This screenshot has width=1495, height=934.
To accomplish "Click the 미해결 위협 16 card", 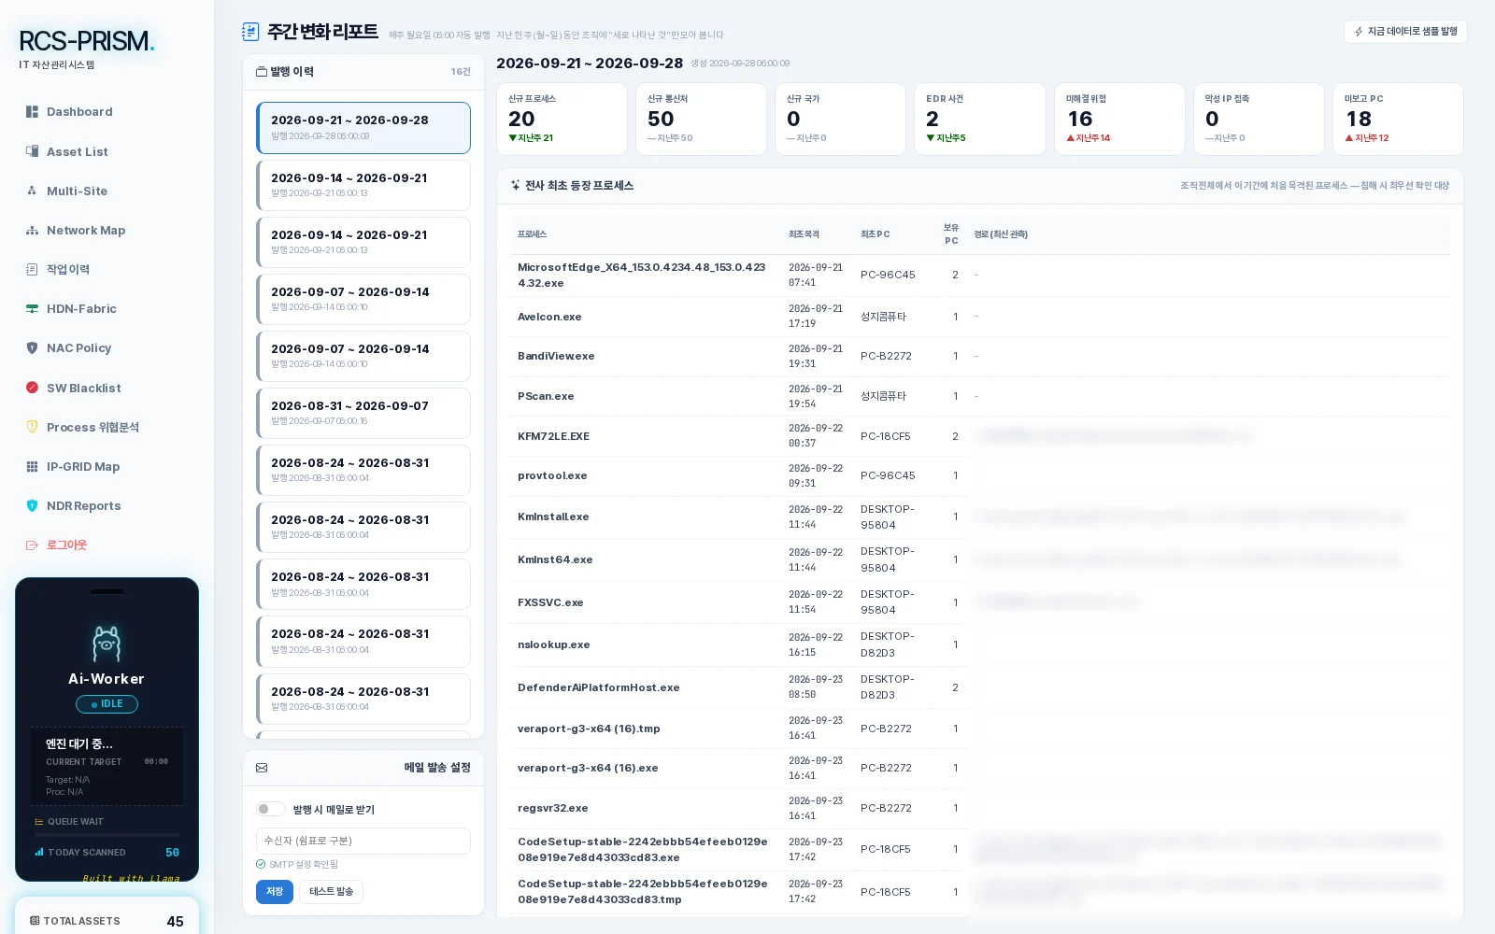I will [x=1119, y=120].
